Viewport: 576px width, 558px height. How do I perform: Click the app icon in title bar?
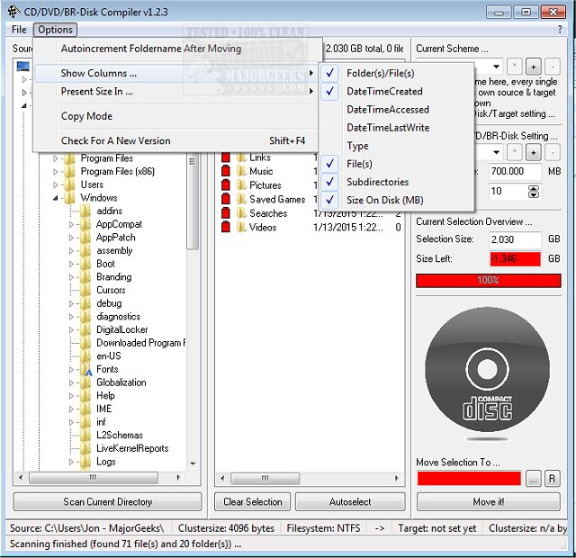coord(14,12)
